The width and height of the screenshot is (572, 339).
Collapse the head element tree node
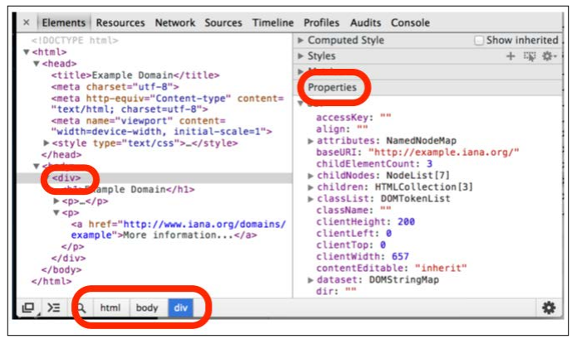click(x=37, y=64)
